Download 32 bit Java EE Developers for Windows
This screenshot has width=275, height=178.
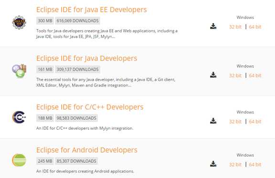pyautogui.click(x=235, y=27)
